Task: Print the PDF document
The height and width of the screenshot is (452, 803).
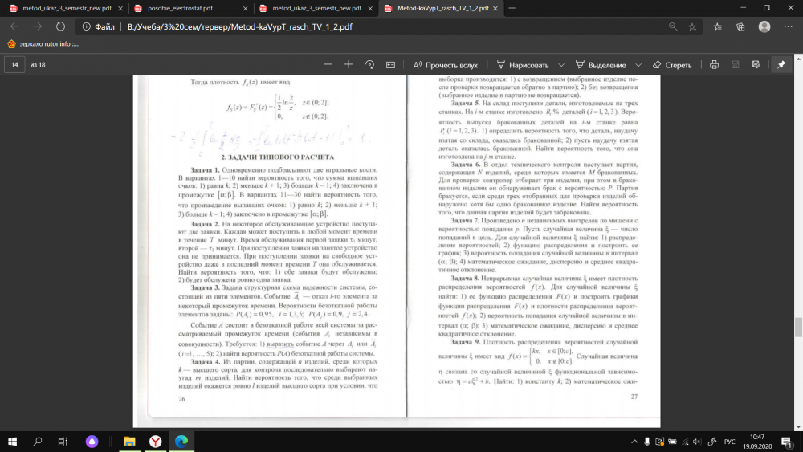Action: (715, 64)
